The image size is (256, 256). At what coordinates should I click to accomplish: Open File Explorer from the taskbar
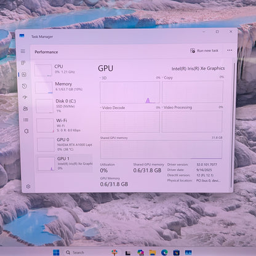pos(153,252)
